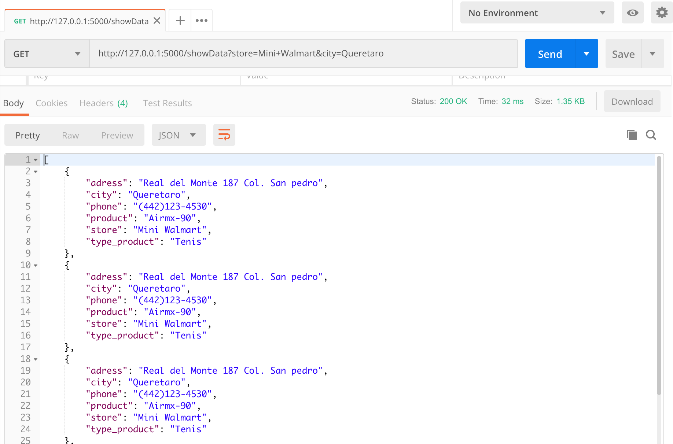Open the Headers (4) tab
673x444 pixels.
[x=104, y=103]
